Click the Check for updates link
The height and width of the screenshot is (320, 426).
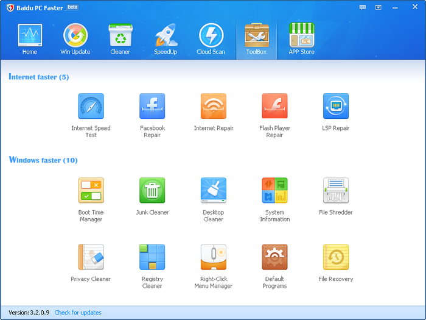pyautogui.click(x=78, y=313)
